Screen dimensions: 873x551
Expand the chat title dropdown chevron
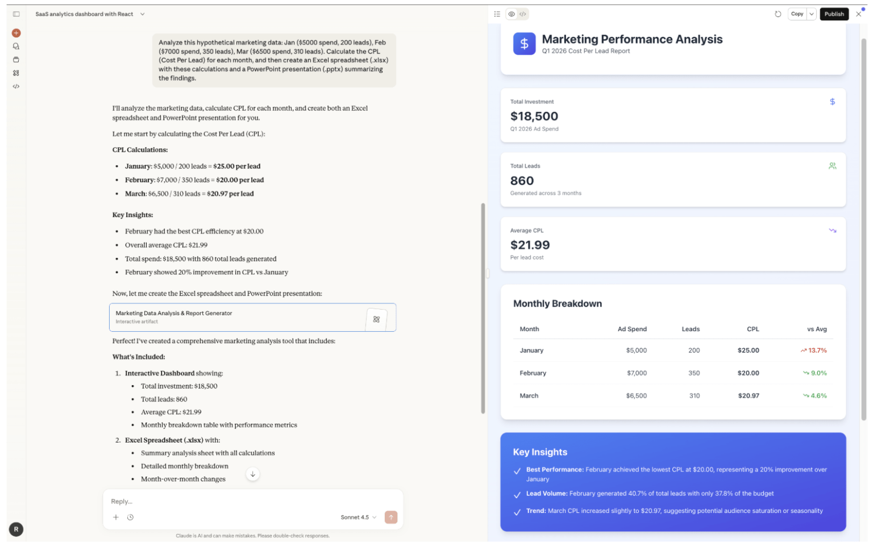coord(143,14)
